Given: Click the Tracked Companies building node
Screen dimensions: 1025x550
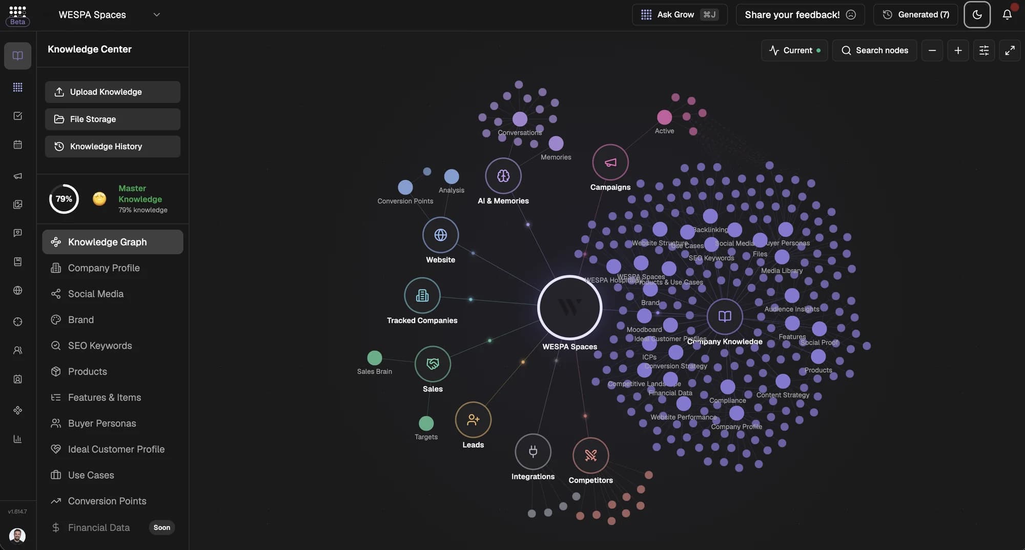Looking at the screenshot, I should 422,295.
